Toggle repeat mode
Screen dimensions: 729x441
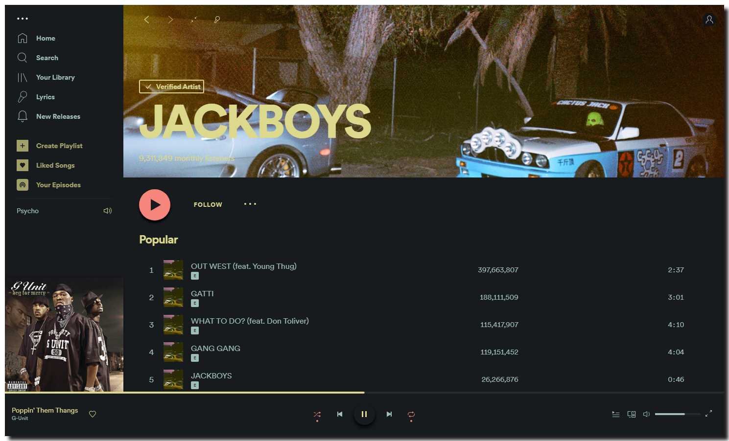click(411, 414)
